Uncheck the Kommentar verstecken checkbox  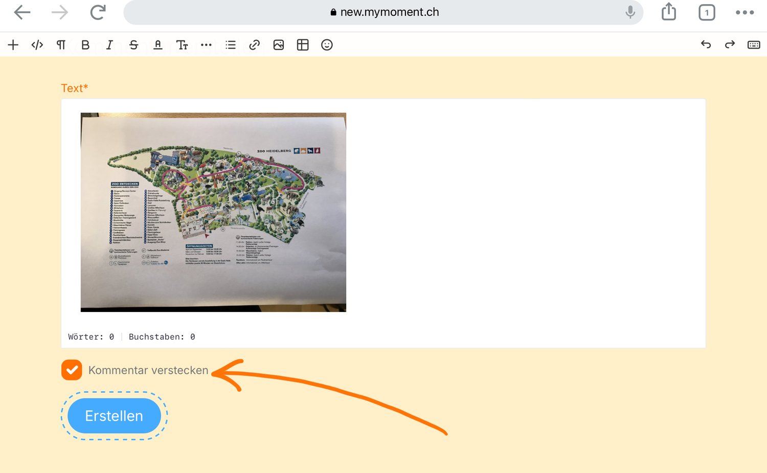(x=72, y=370)
